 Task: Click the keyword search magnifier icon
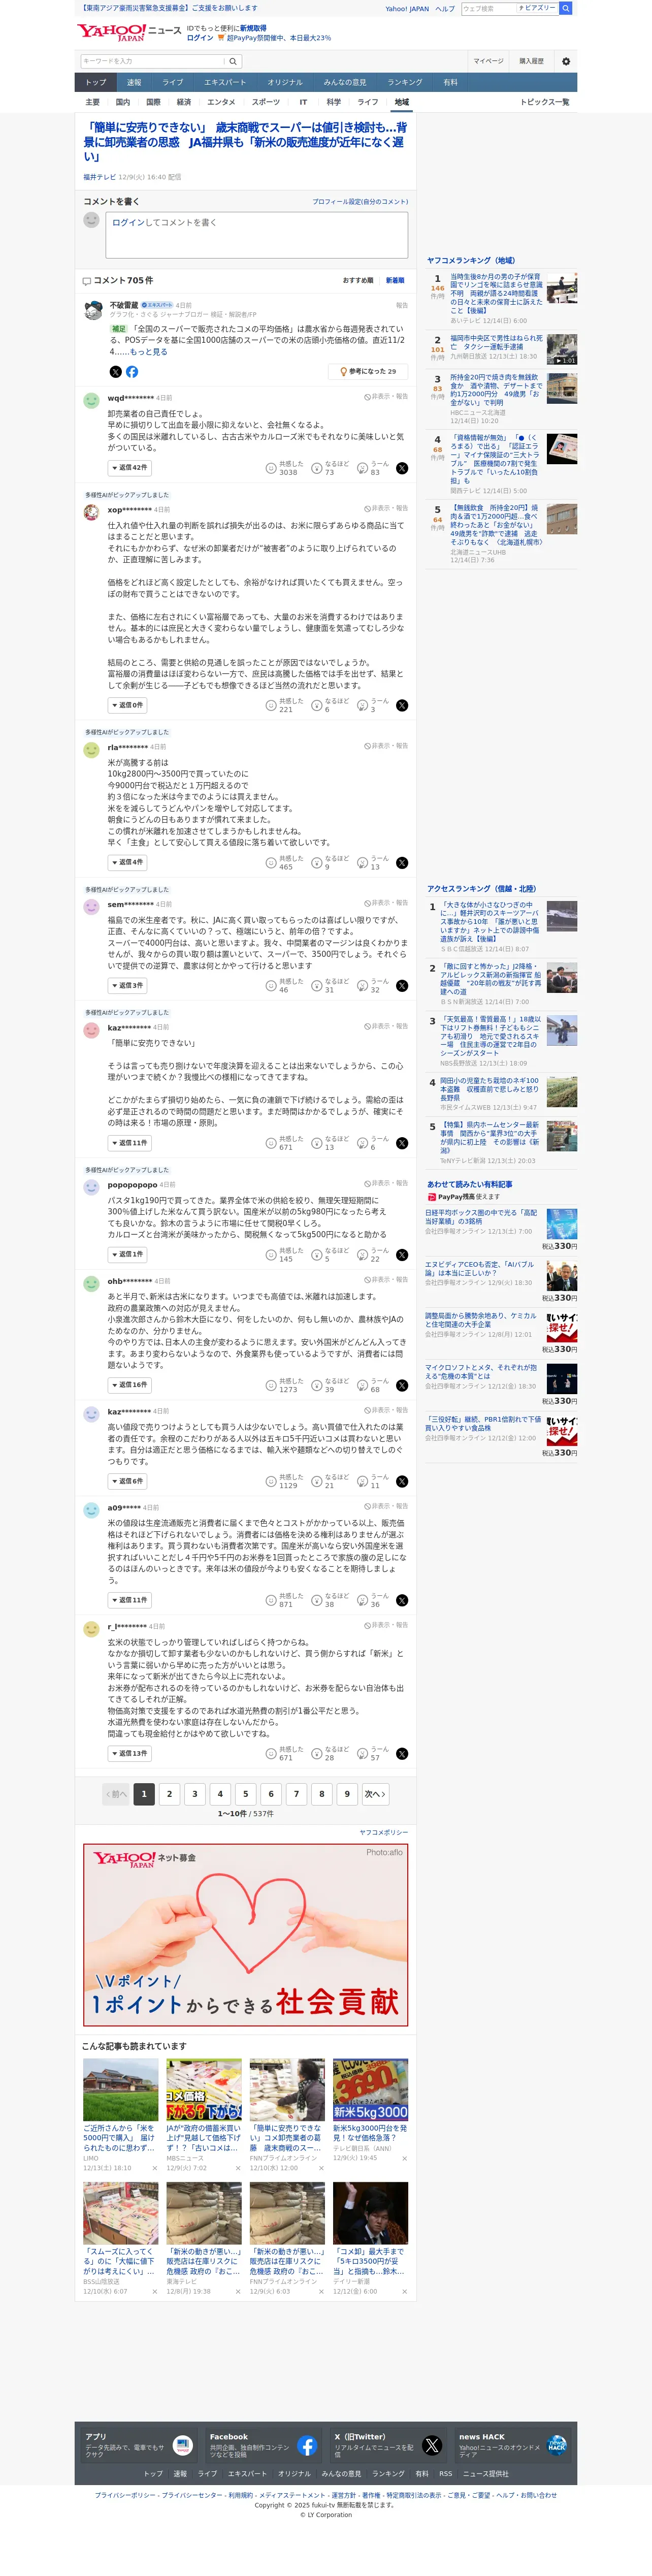pos(233,61)
